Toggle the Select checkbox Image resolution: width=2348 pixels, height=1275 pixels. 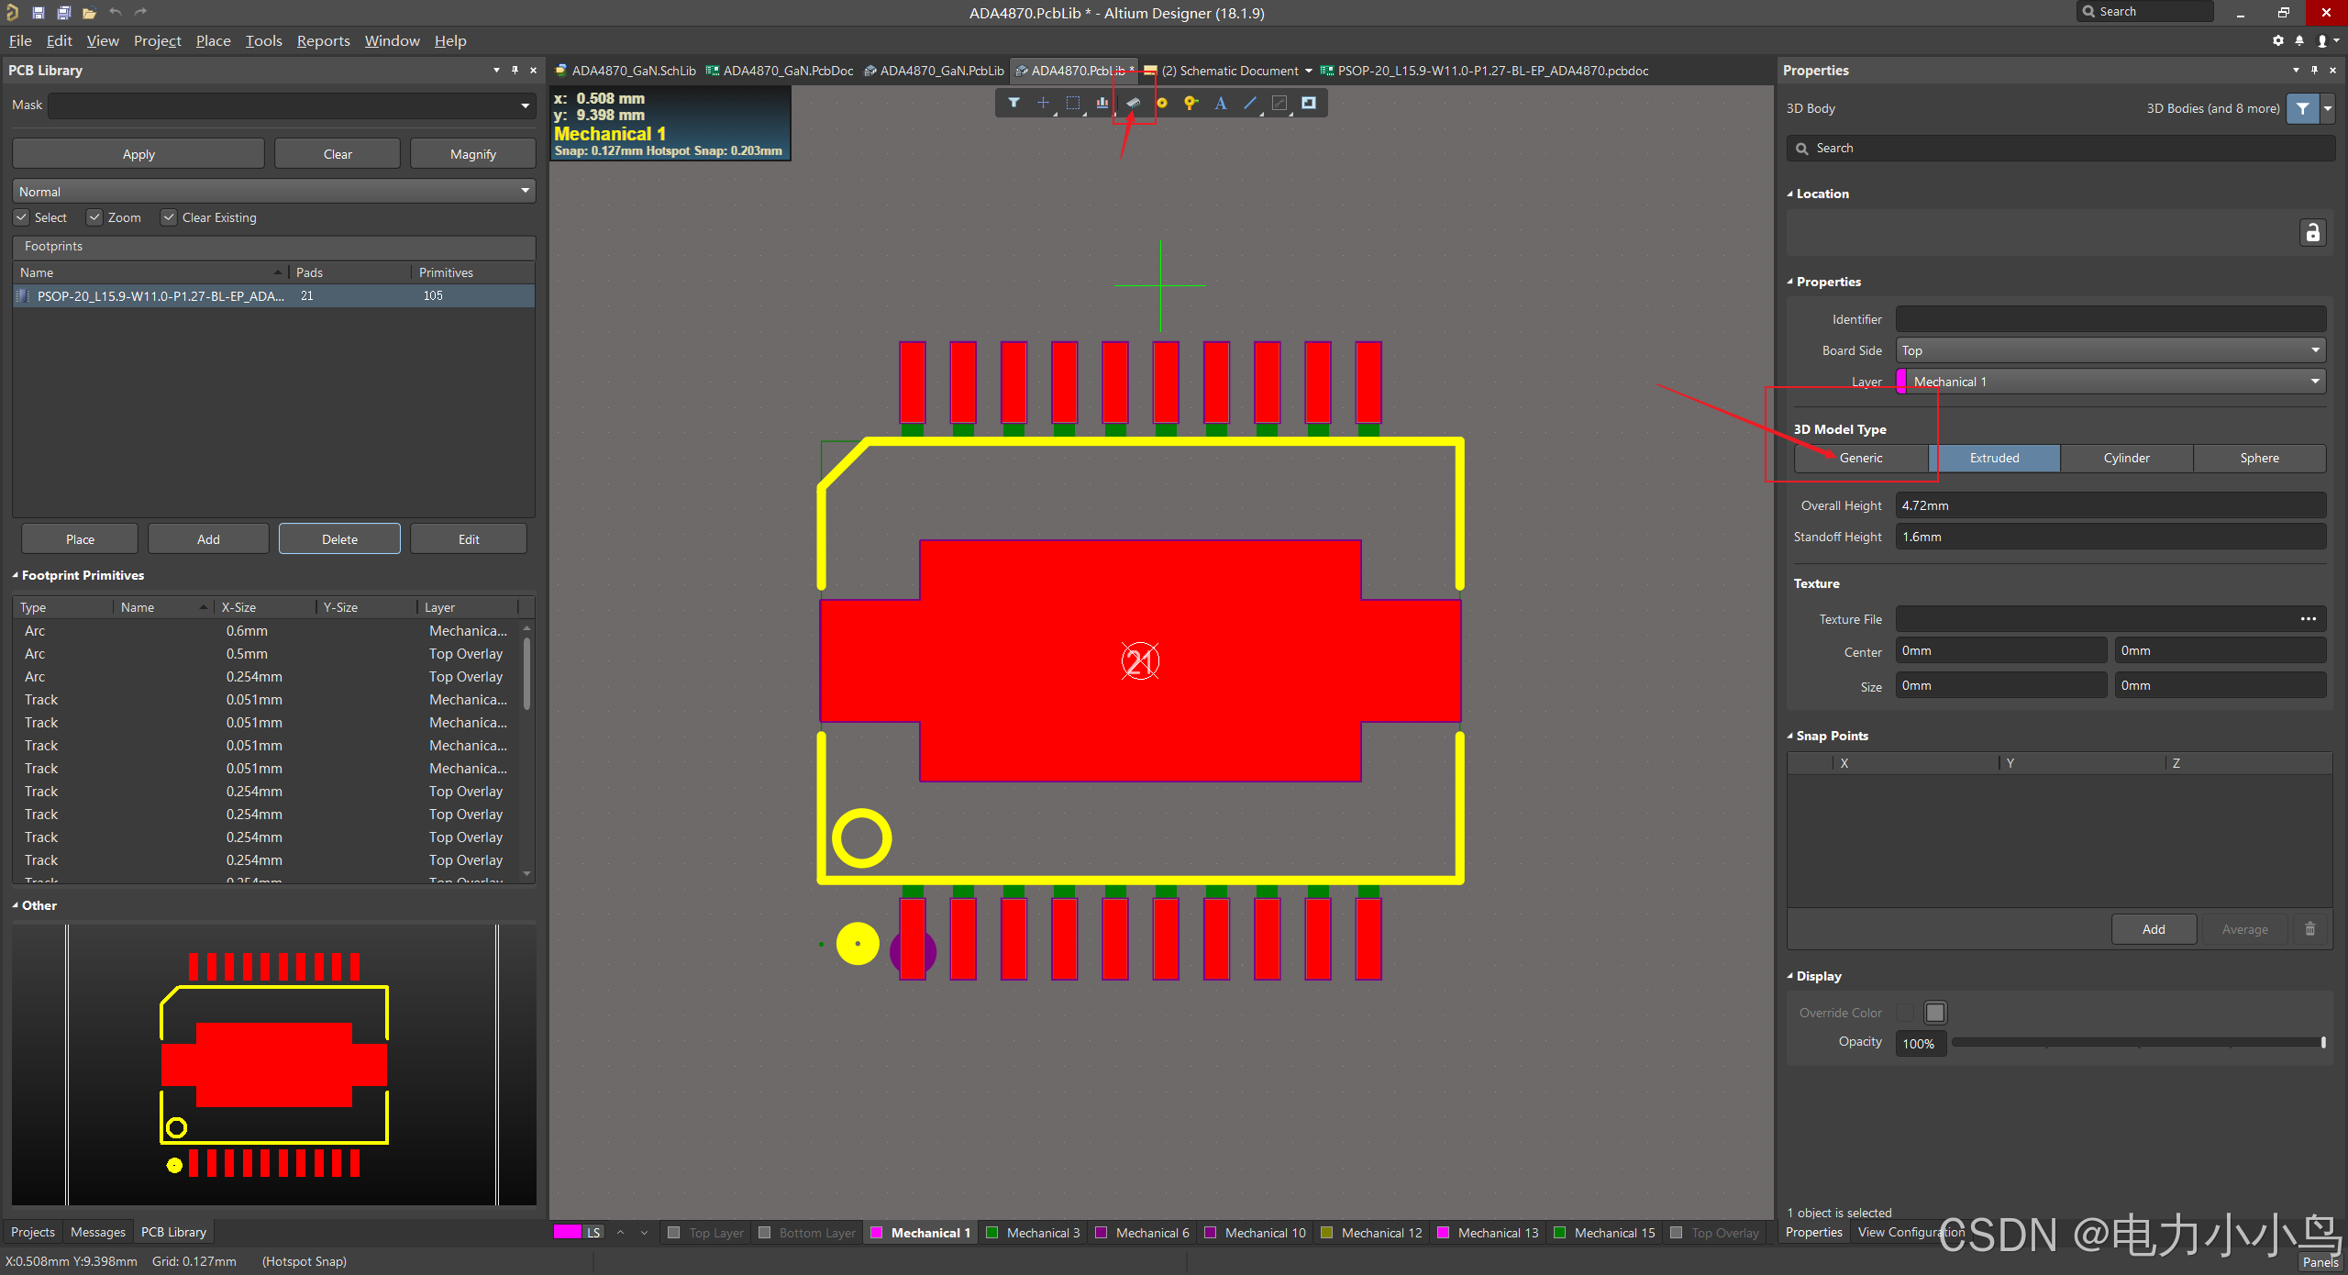(x=22, y=217)
